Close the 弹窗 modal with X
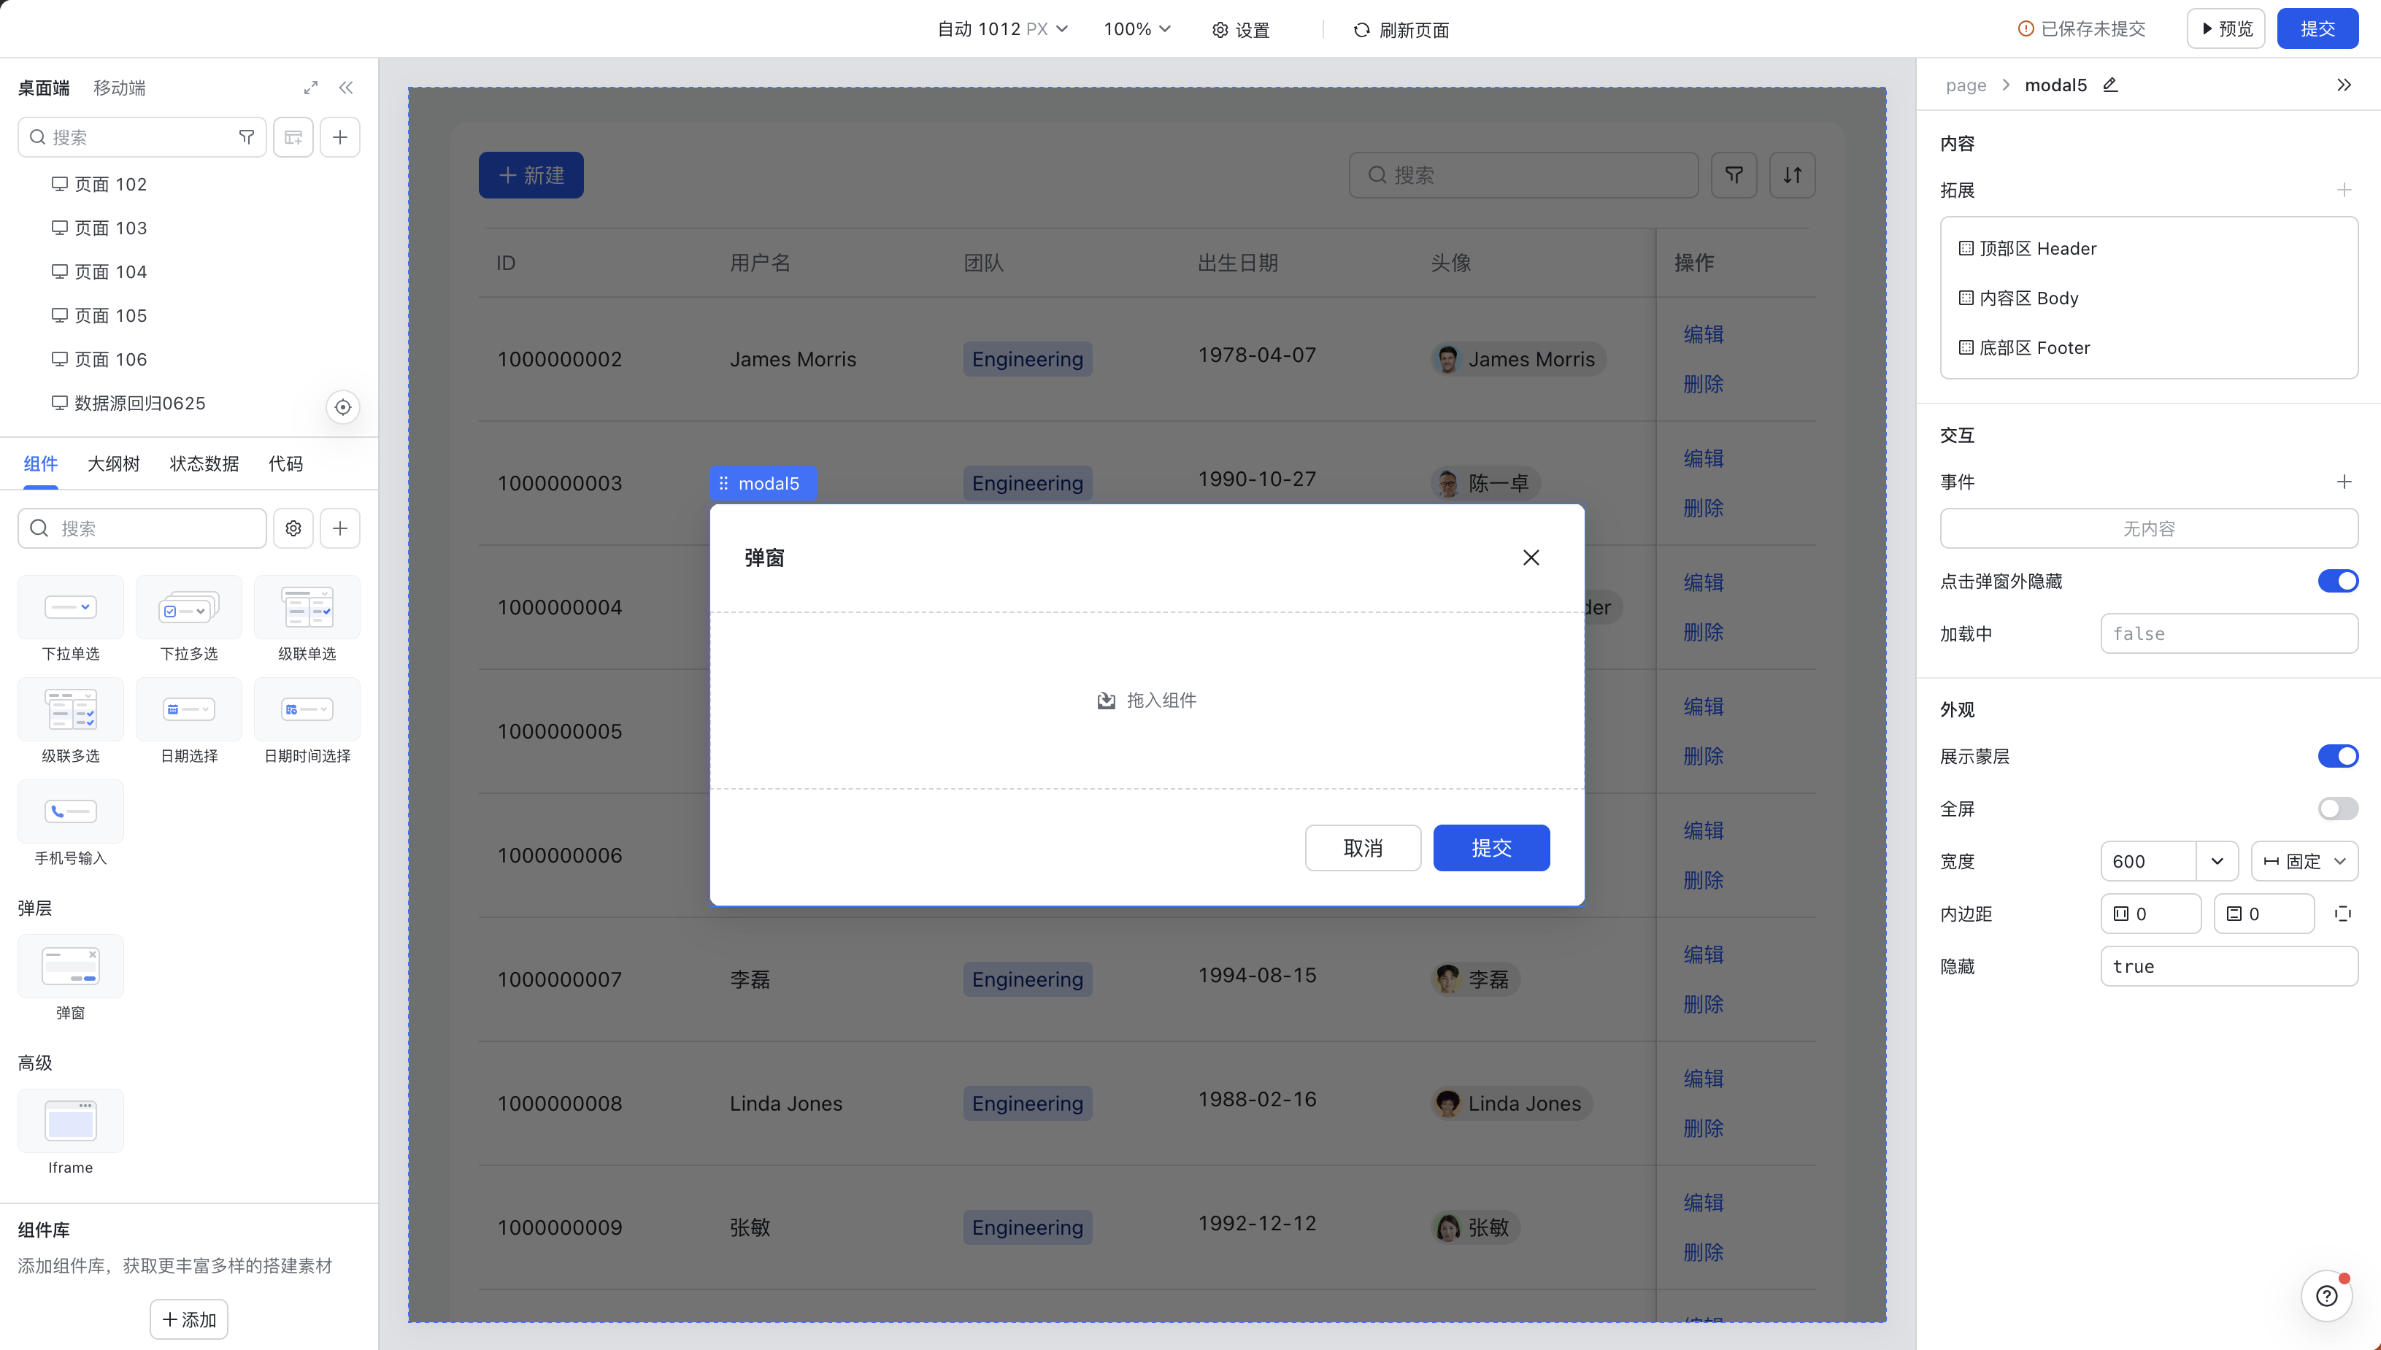 pyautogui.click(x=1531, y=558)
